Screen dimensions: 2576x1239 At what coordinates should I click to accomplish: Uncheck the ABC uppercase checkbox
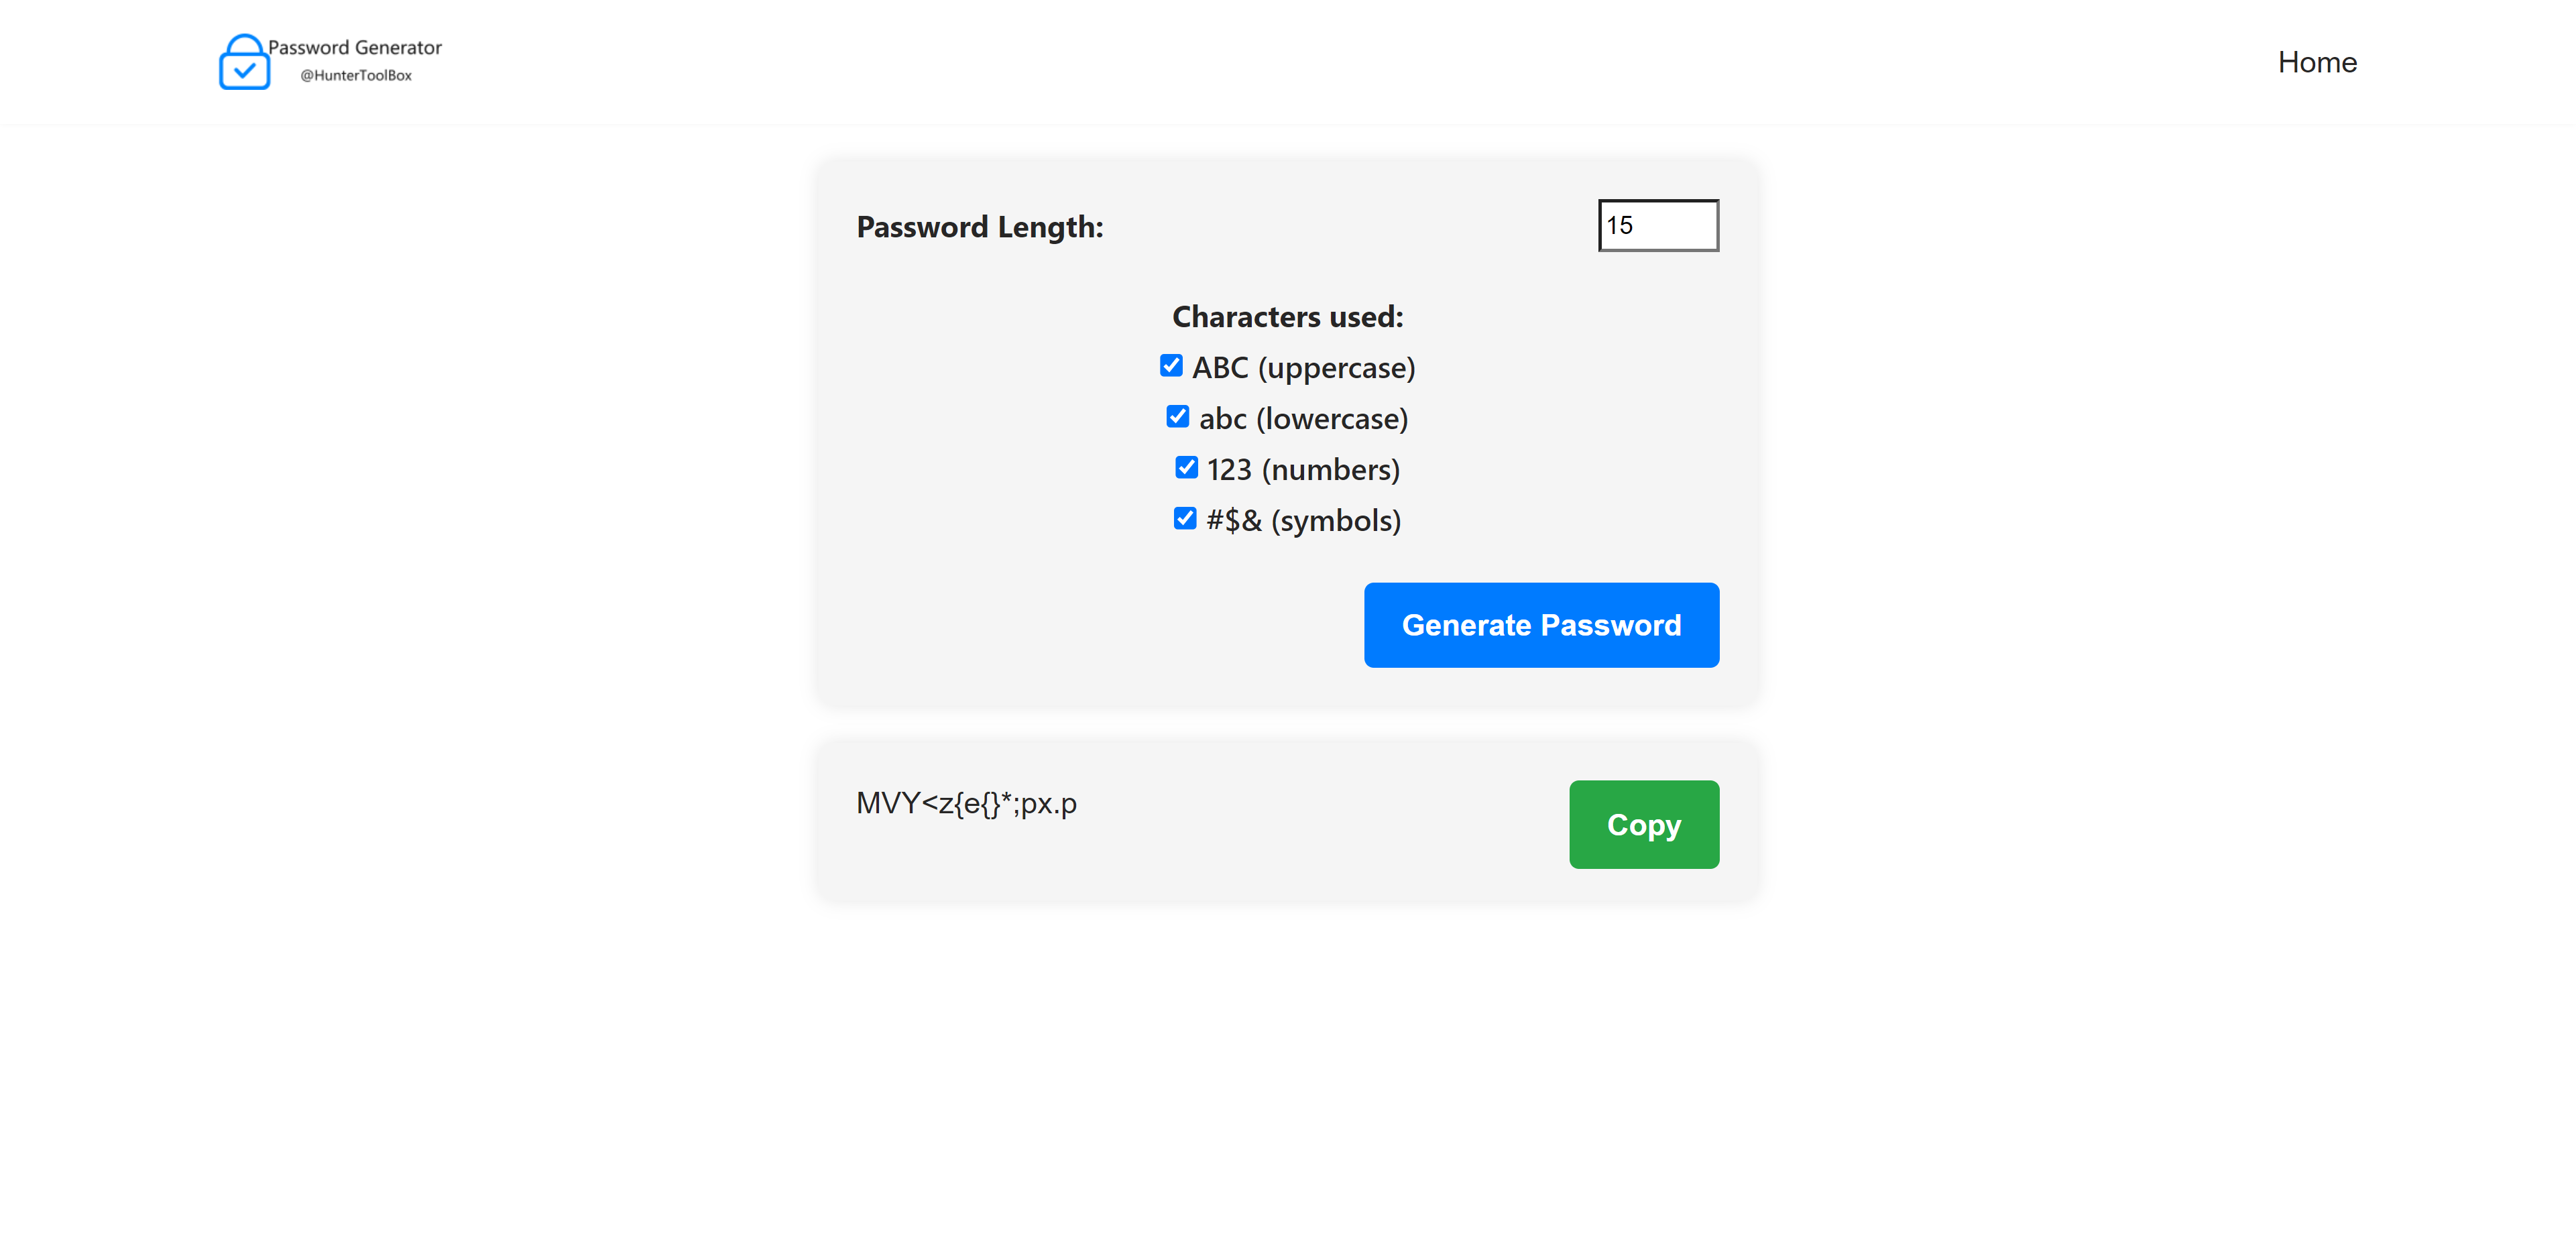pyautogui.click(x=1171, y=366)
